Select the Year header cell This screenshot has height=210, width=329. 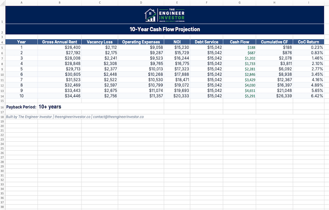pyautogui.click(x=21, y=42)
